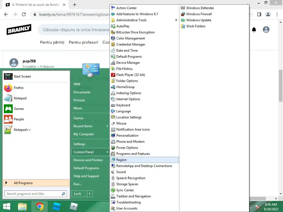Open Storage Spaces menu entry
This screenshot has height=212, width=283.
[x=144, y=184]
